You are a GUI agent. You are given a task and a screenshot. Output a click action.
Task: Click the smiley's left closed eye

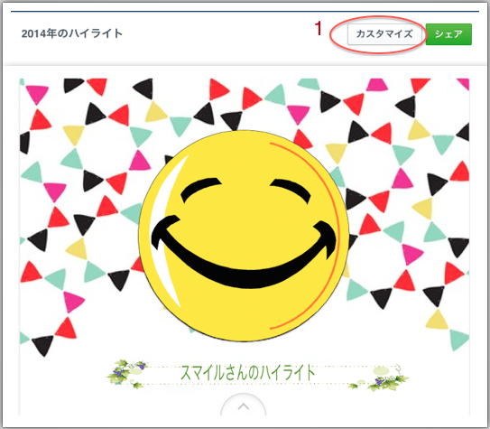[x=201, y=189]
